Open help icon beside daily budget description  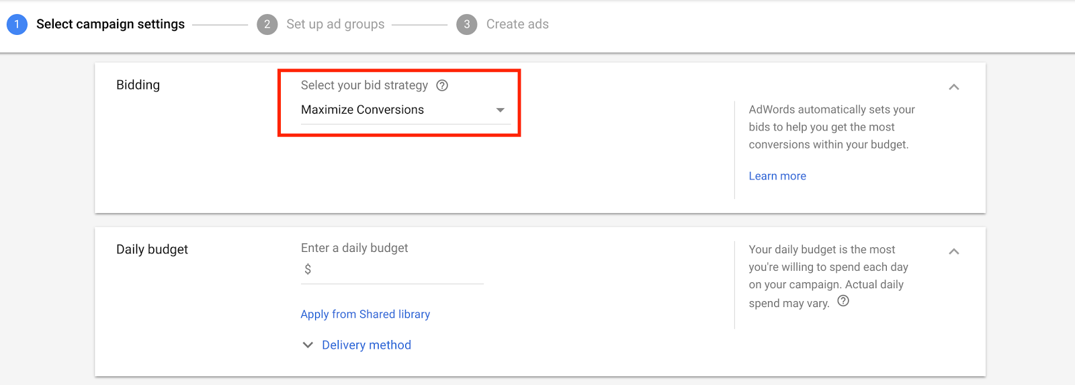(843, 301)
